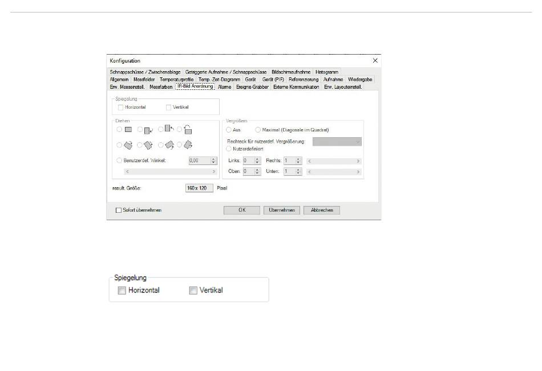Click the Unten value stepper arrows
The height and width of the screenshot is (371, 542).
(x=298, y=171)
